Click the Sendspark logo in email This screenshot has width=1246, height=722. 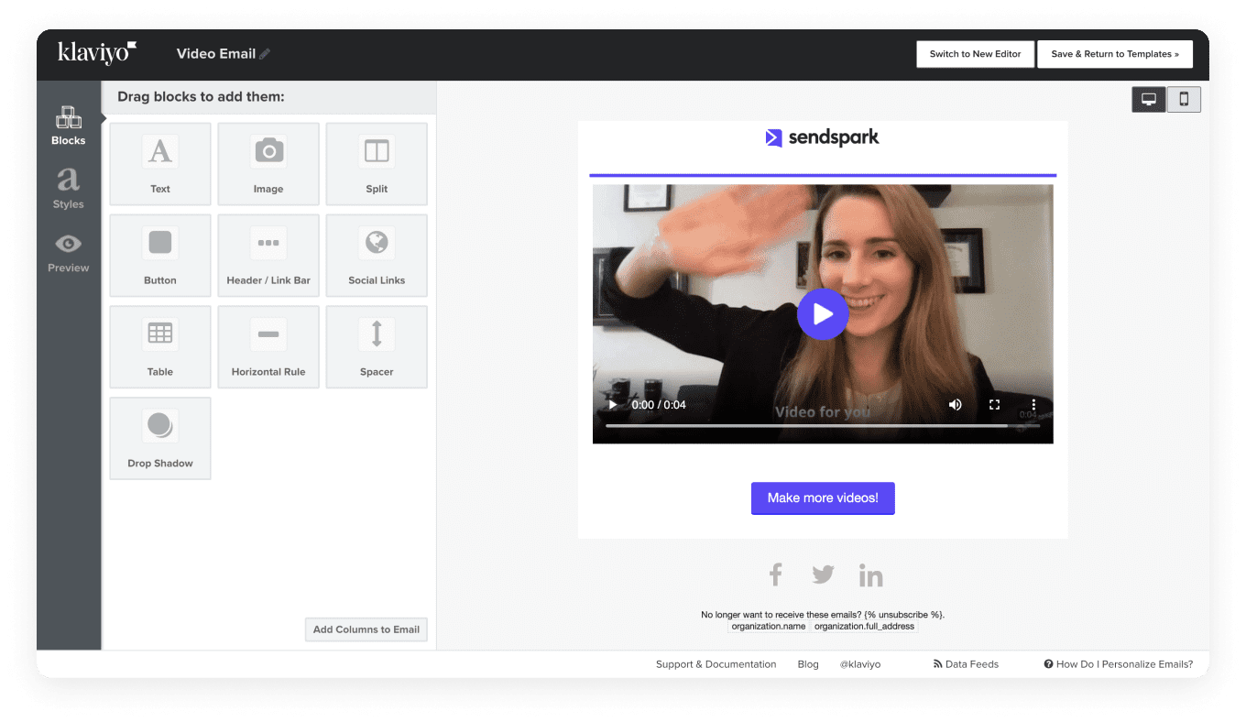(x=823, y=137)
